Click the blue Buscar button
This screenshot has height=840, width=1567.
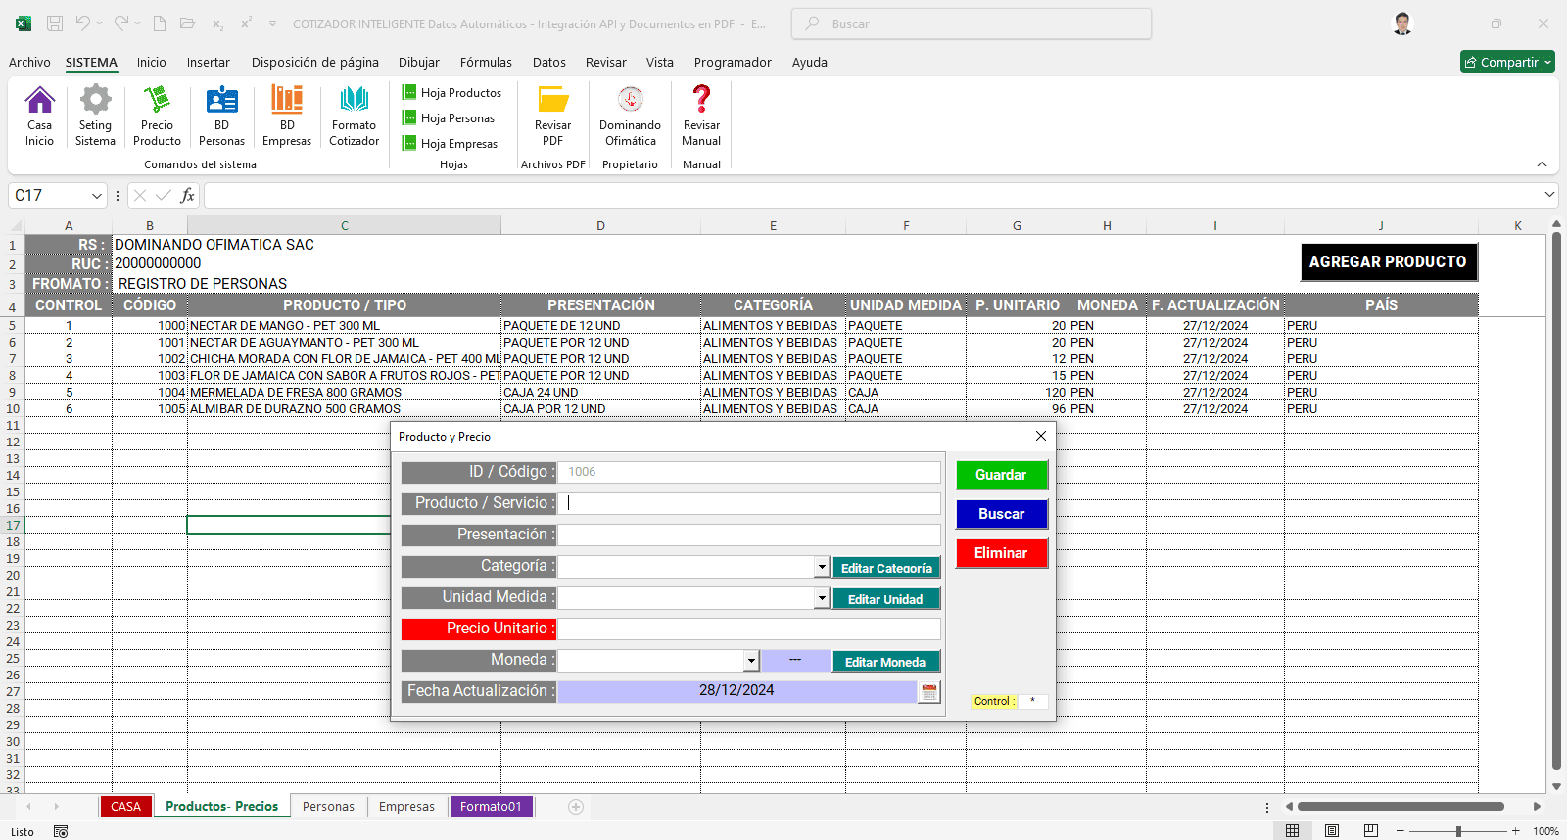click(1002, 514)
